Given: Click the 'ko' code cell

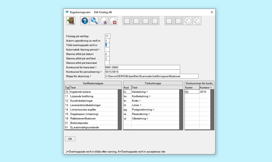Looking at the screenshot, I should 127,96.
